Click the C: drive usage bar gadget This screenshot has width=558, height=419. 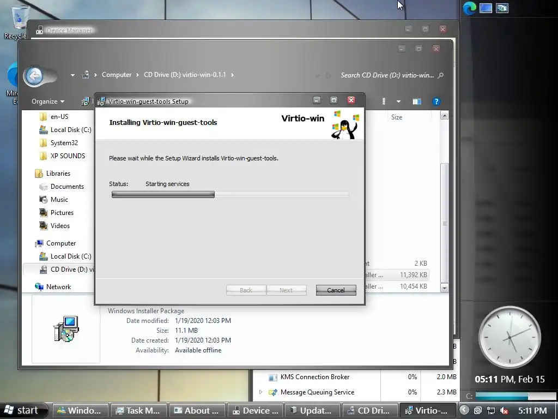click(515, 396)
